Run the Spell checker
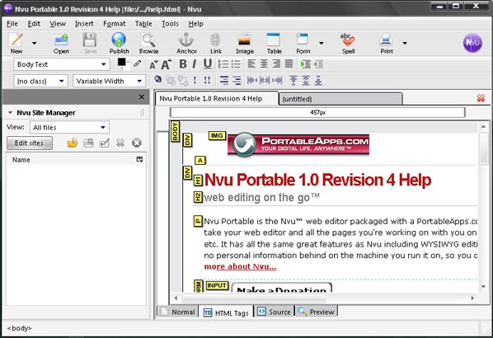 pyautogui.click(x=348, y=43)
